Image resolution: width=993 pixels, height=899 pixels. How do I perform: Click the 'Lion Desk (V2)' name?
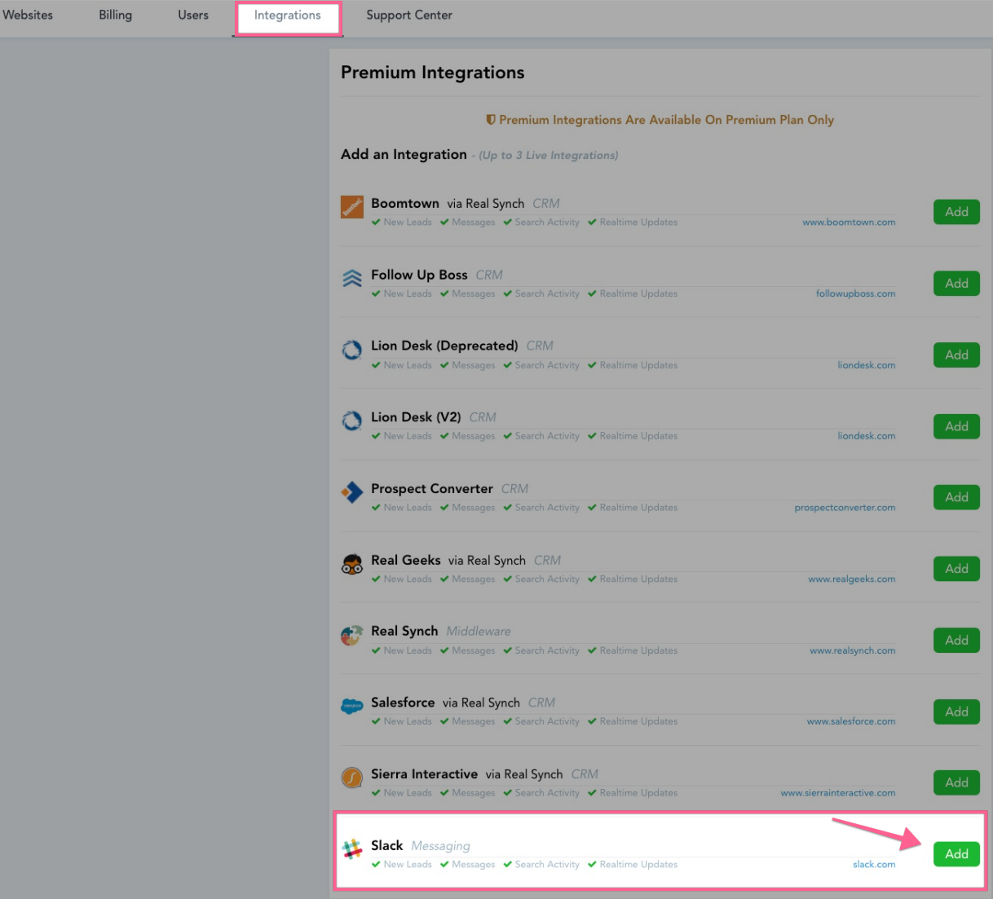[416, 417]
